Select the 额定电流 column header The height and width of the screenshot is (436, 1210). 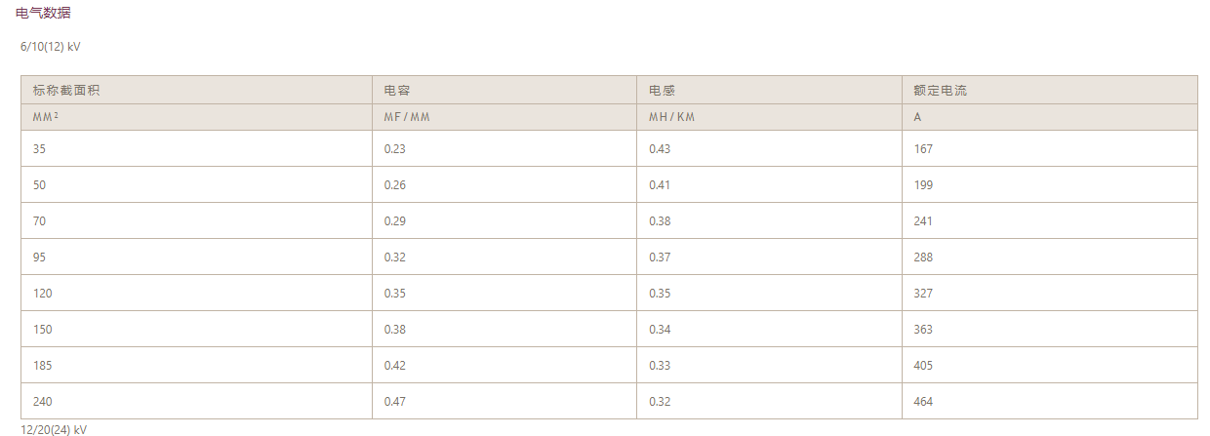click(940, 91)
